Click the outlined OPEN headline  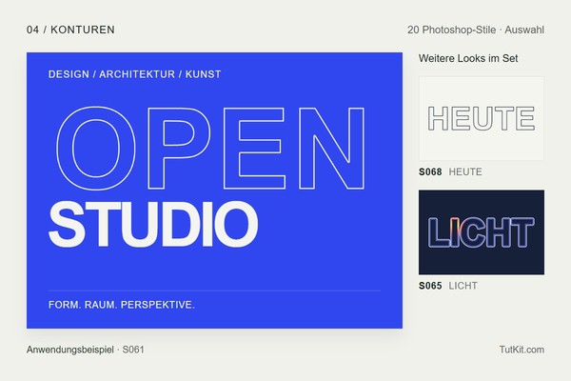(210, 148)
